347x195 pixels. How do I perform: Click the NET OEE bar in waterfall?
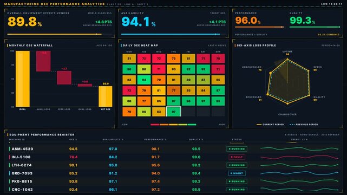click(106, 96)
